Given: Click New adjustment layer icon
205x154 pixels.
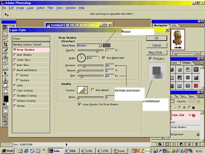Looking at the screenshot, I should [181, 144].
